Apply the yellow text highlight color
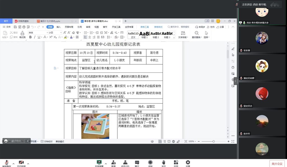 pos(65,37)
